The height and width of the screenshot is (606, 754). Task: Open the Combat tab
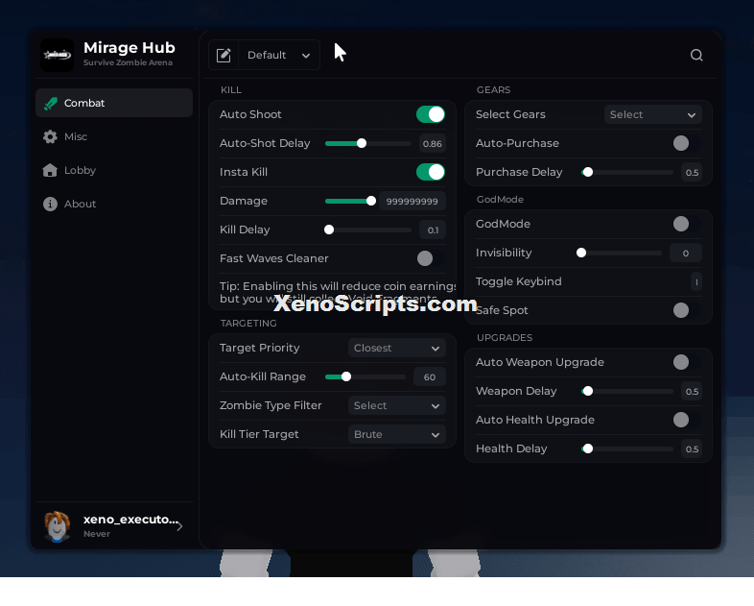coord(114,103)
